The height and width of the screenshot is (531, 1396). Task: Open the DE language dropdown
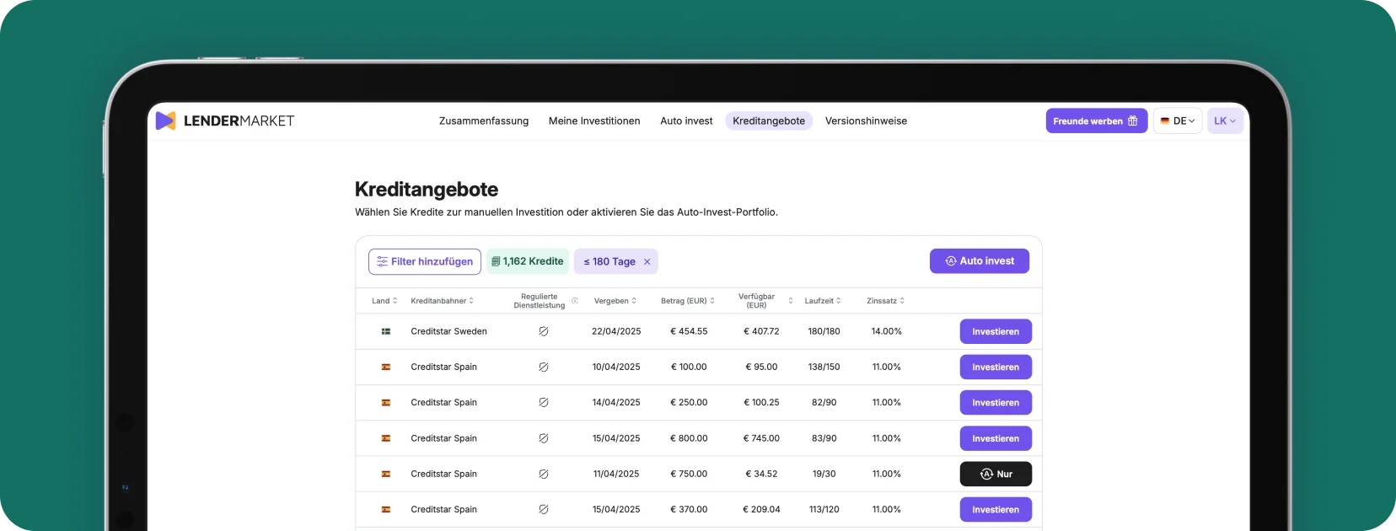click(1178, 121)
